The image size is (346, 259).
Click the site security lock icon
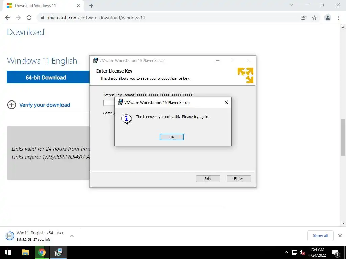tap(42, 18)
